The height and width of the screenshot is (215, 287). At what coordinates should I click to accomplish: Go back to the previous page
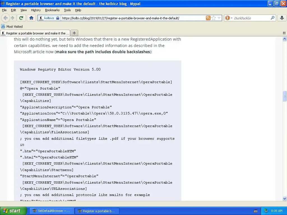click(x=6, y=18)
